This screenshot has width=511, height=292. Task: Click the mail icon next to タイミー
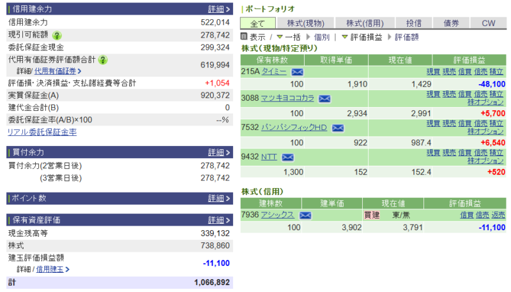[297, 72]
